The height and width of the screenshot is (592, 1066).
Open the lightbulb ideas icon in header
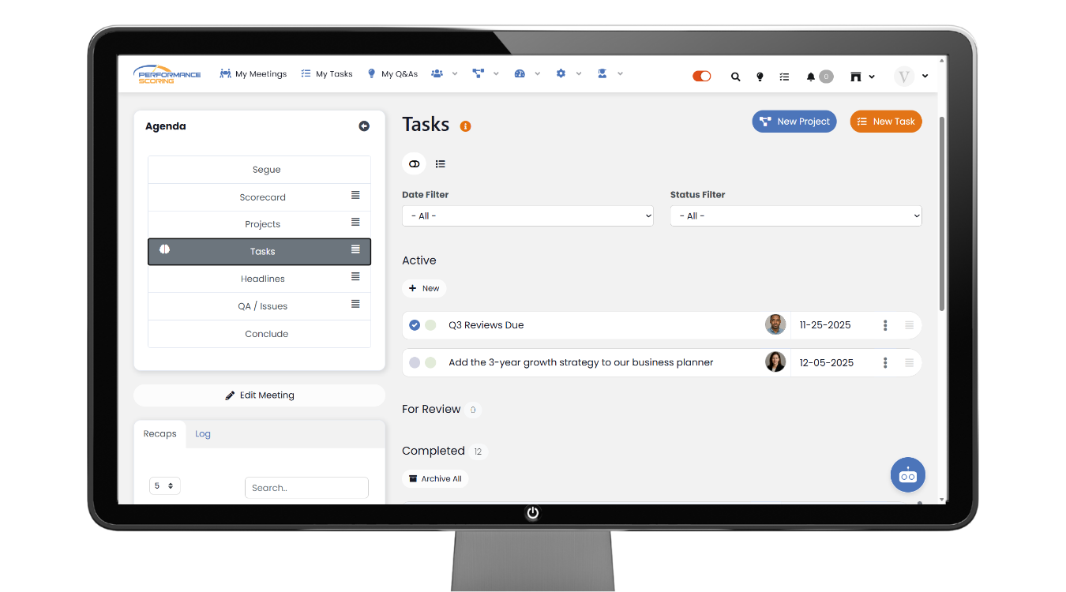[x=760, y=77]
